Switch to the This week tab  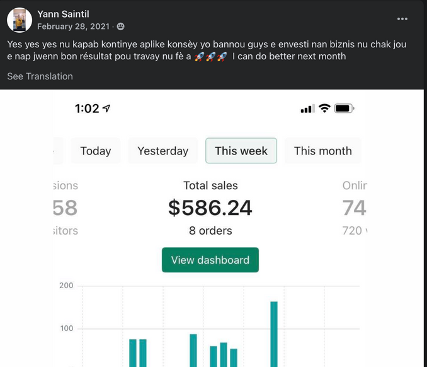(x=241, y=151)
